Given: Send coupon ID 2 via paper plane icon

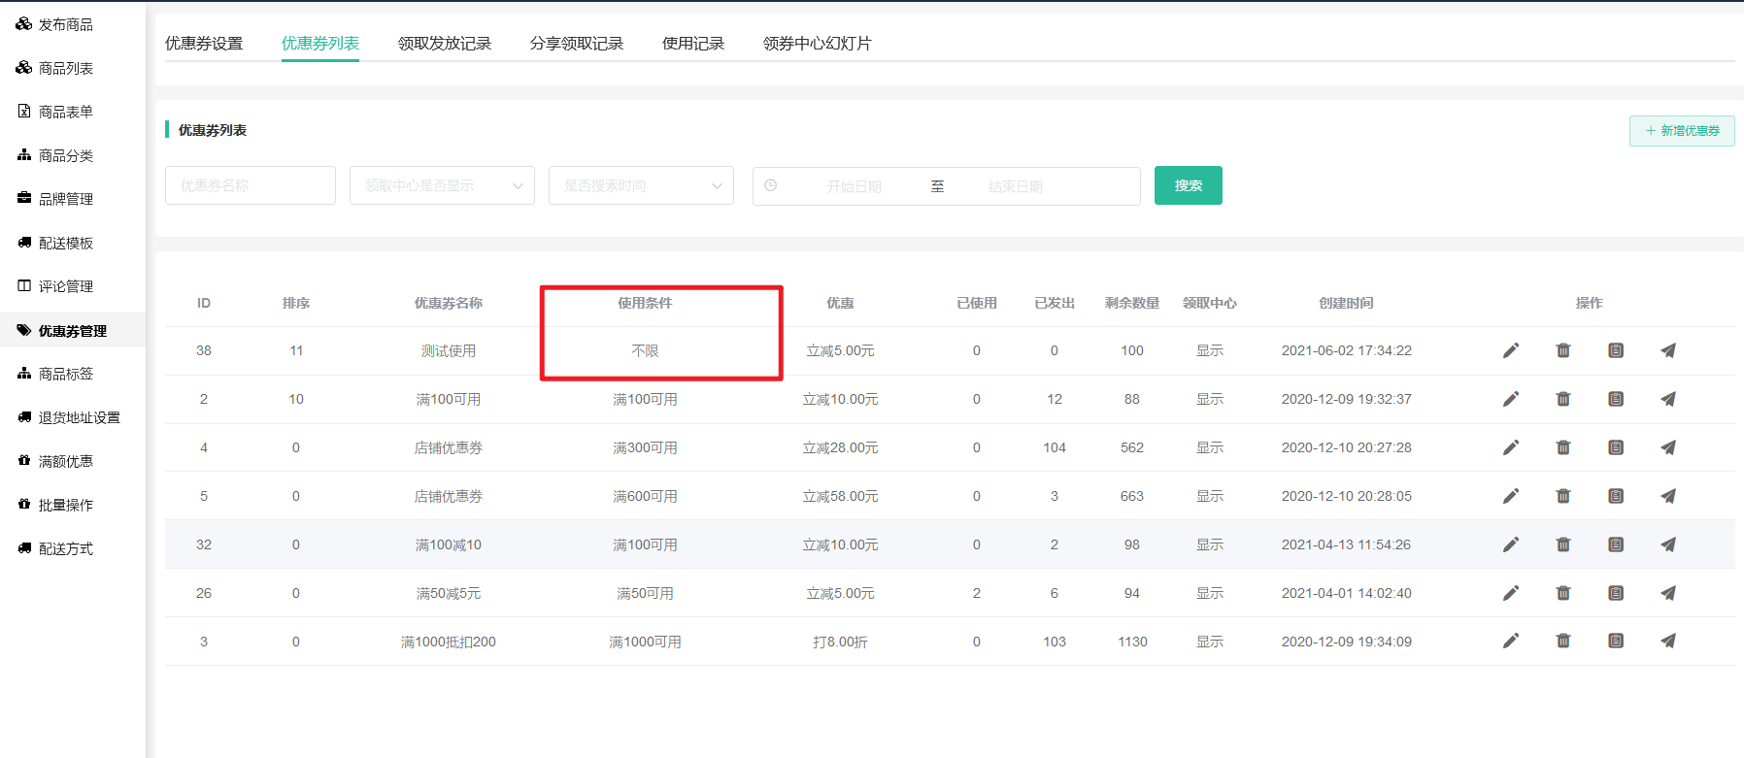Looking at the screenshot, I should pos(1668,399).
